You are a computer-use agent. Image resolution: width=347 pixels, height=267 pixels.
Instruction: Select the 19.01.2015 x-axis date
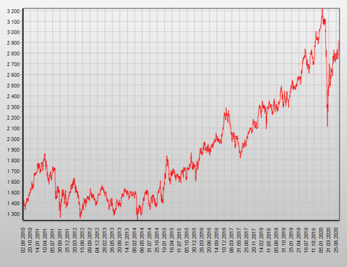coord(165,239)
